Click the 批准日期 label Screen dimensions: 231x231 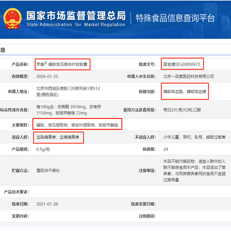tap(20, 204)
